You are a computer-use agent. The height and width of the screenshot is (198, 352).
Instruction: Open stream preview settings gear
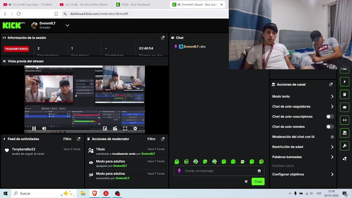click(x=135, y=128)
